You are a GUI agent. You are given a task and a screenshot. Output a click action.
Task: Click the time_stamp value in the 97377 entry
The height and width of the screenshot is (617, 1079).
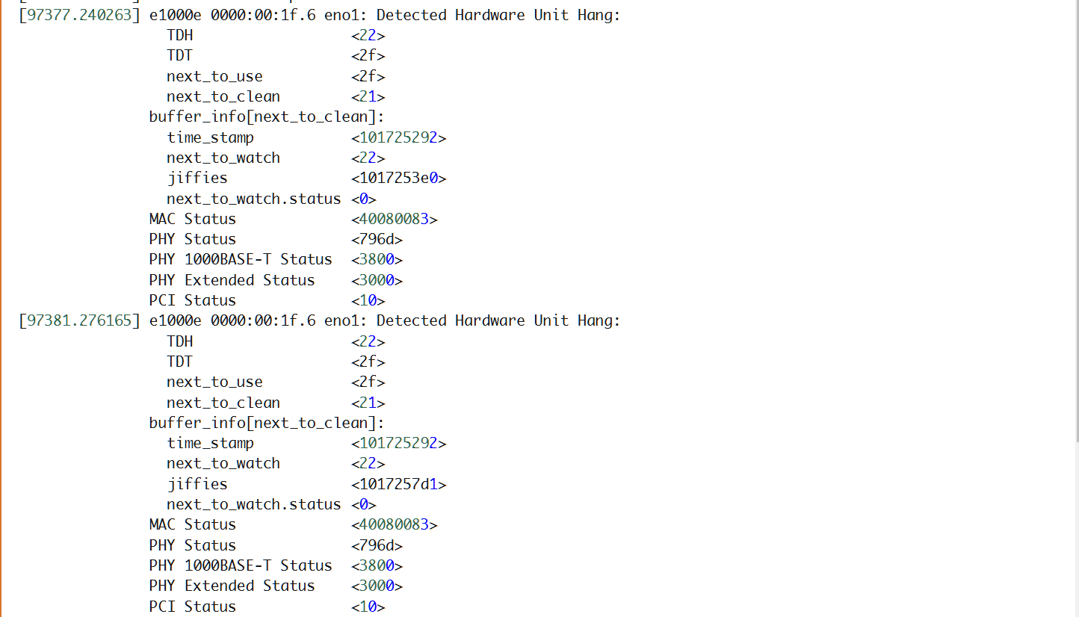(398, 137)
